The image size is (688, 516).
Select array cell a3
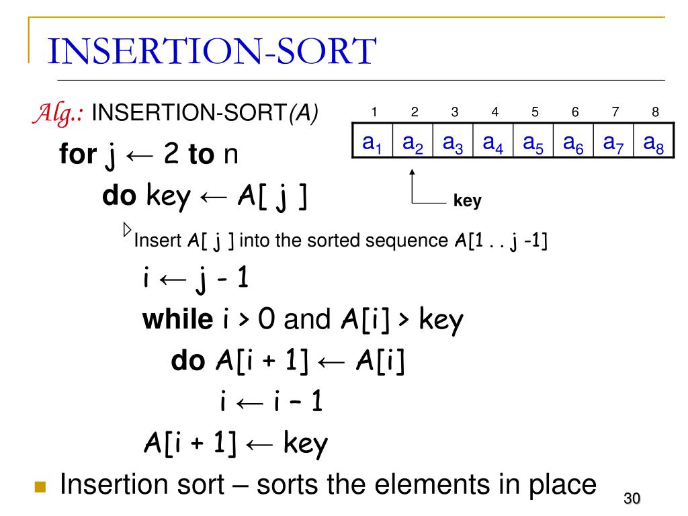[x=453, y=140]
